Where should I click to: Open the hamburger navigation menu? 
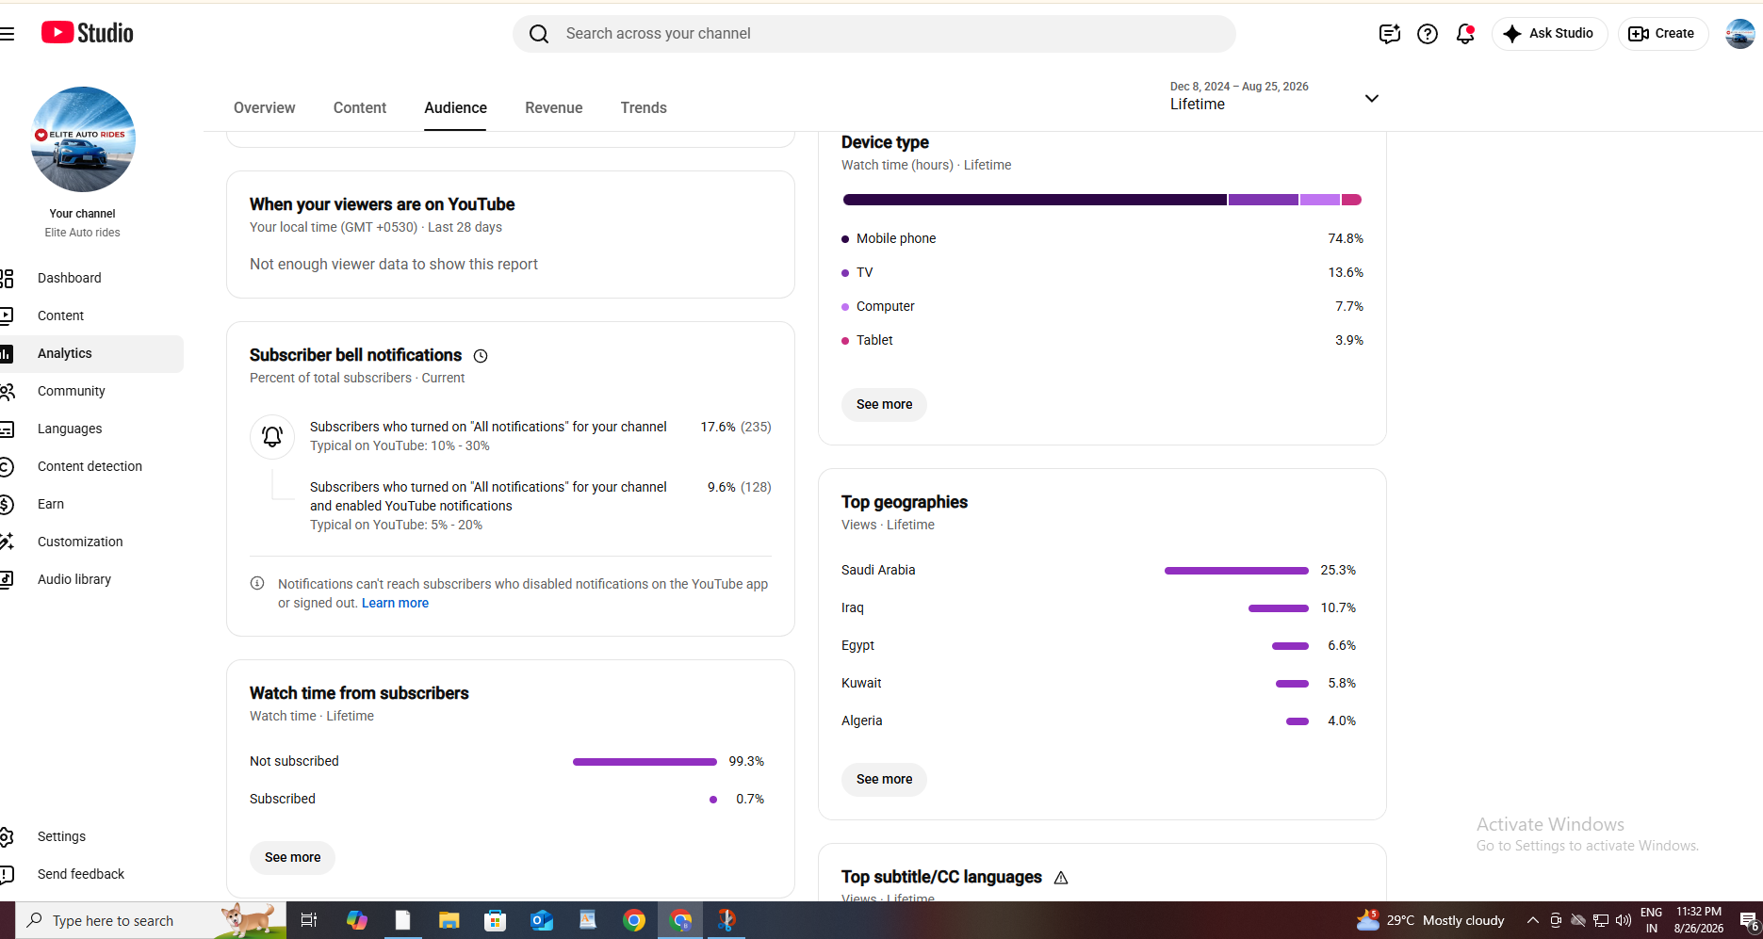point(8,34)
